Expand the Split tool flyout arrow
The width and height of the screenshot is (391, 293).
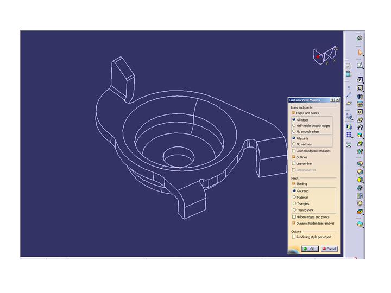pyautogui.click(x=363, y=227)
